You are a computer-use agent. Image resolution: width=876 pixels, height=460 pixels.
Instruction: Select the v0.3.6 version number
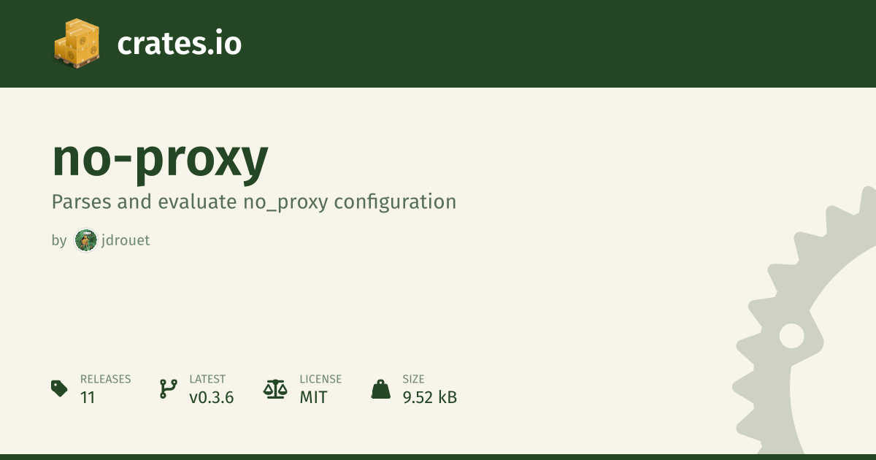(211, 398)
